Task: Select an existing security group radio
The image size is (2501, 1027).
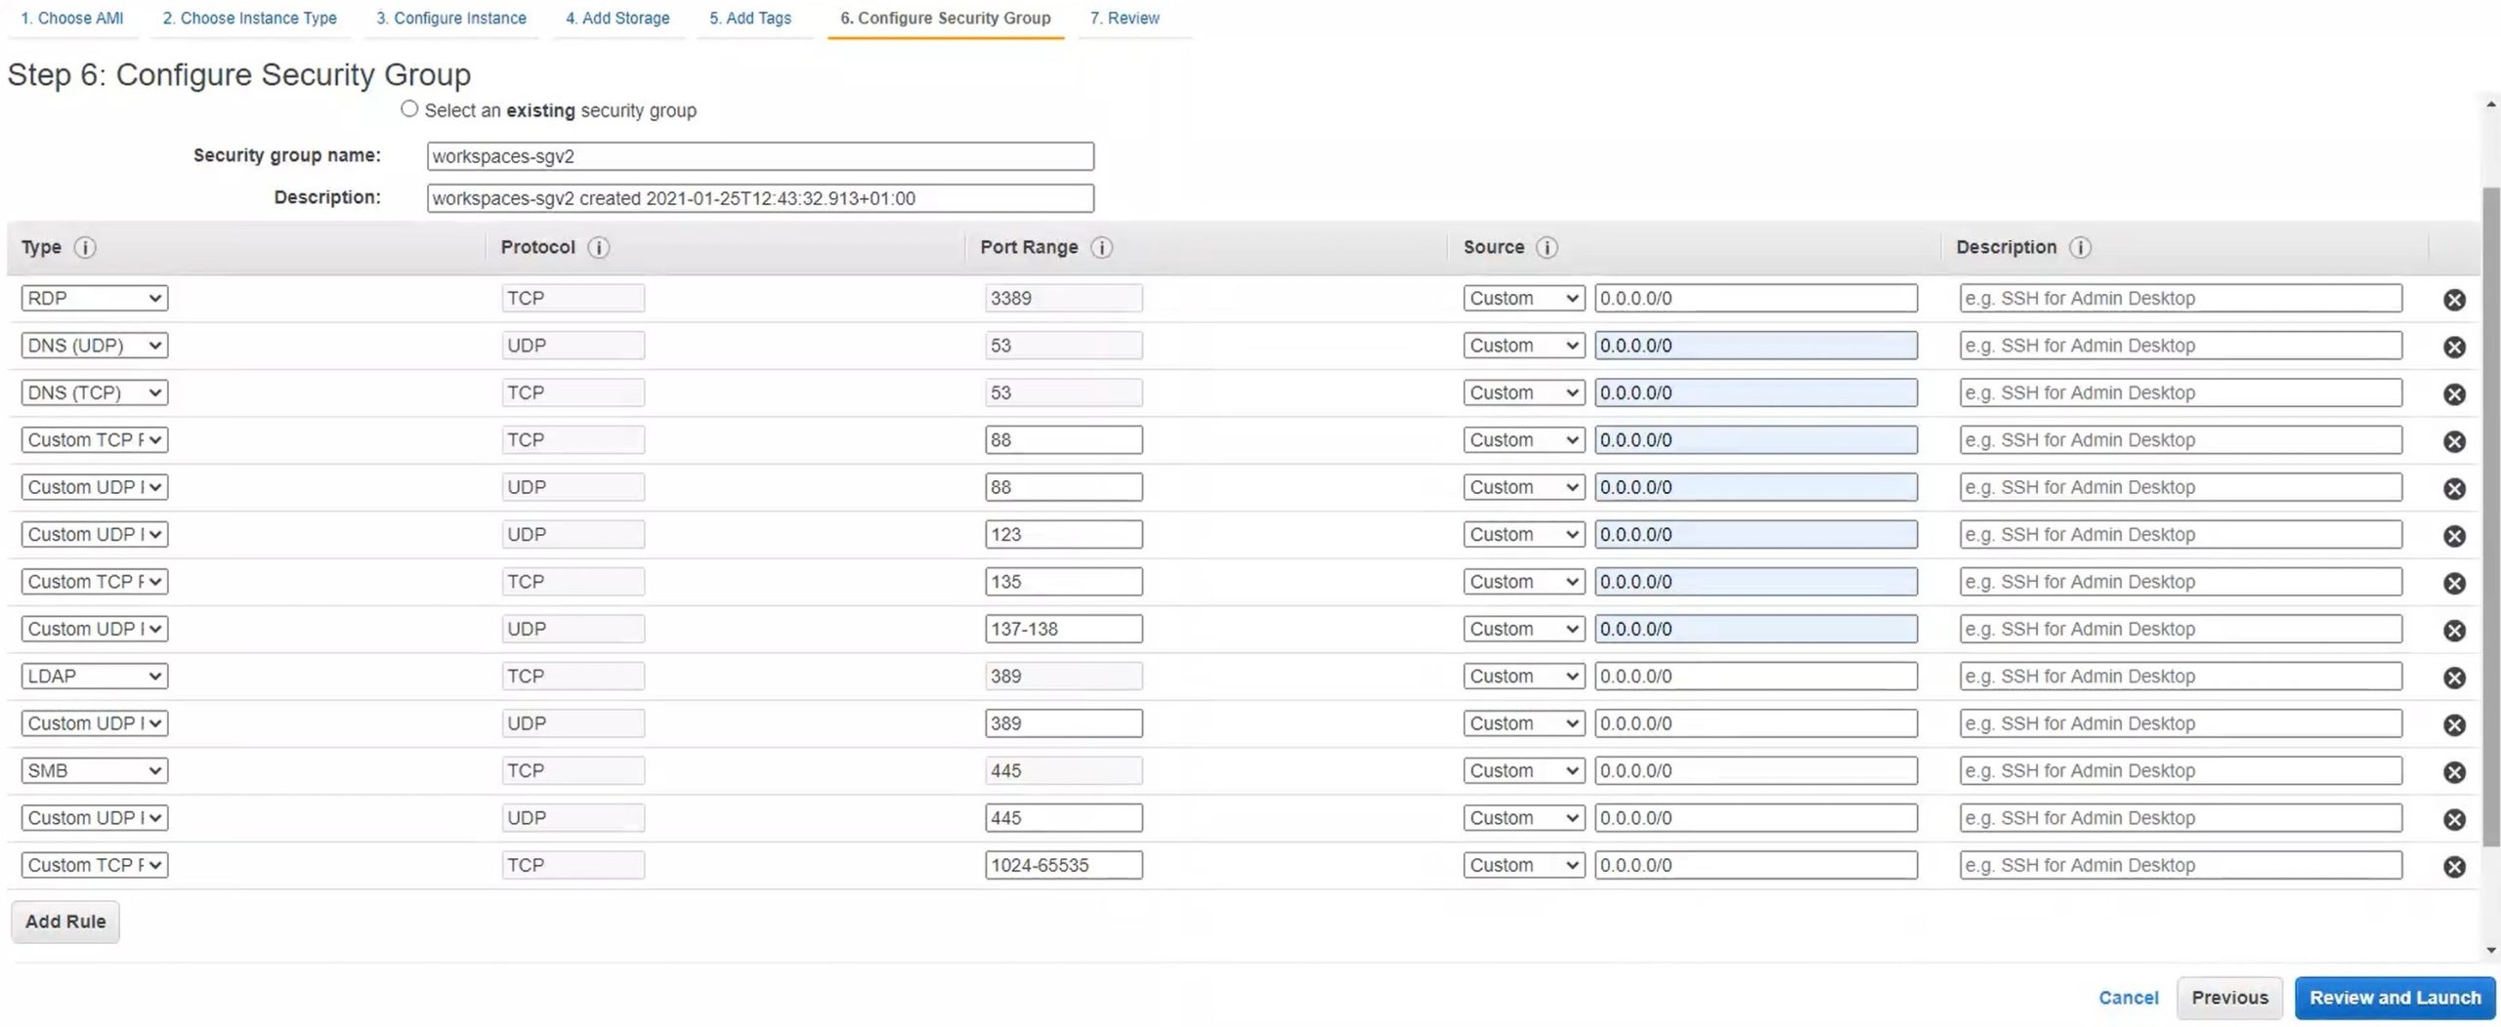Action: tap(409, 109)
